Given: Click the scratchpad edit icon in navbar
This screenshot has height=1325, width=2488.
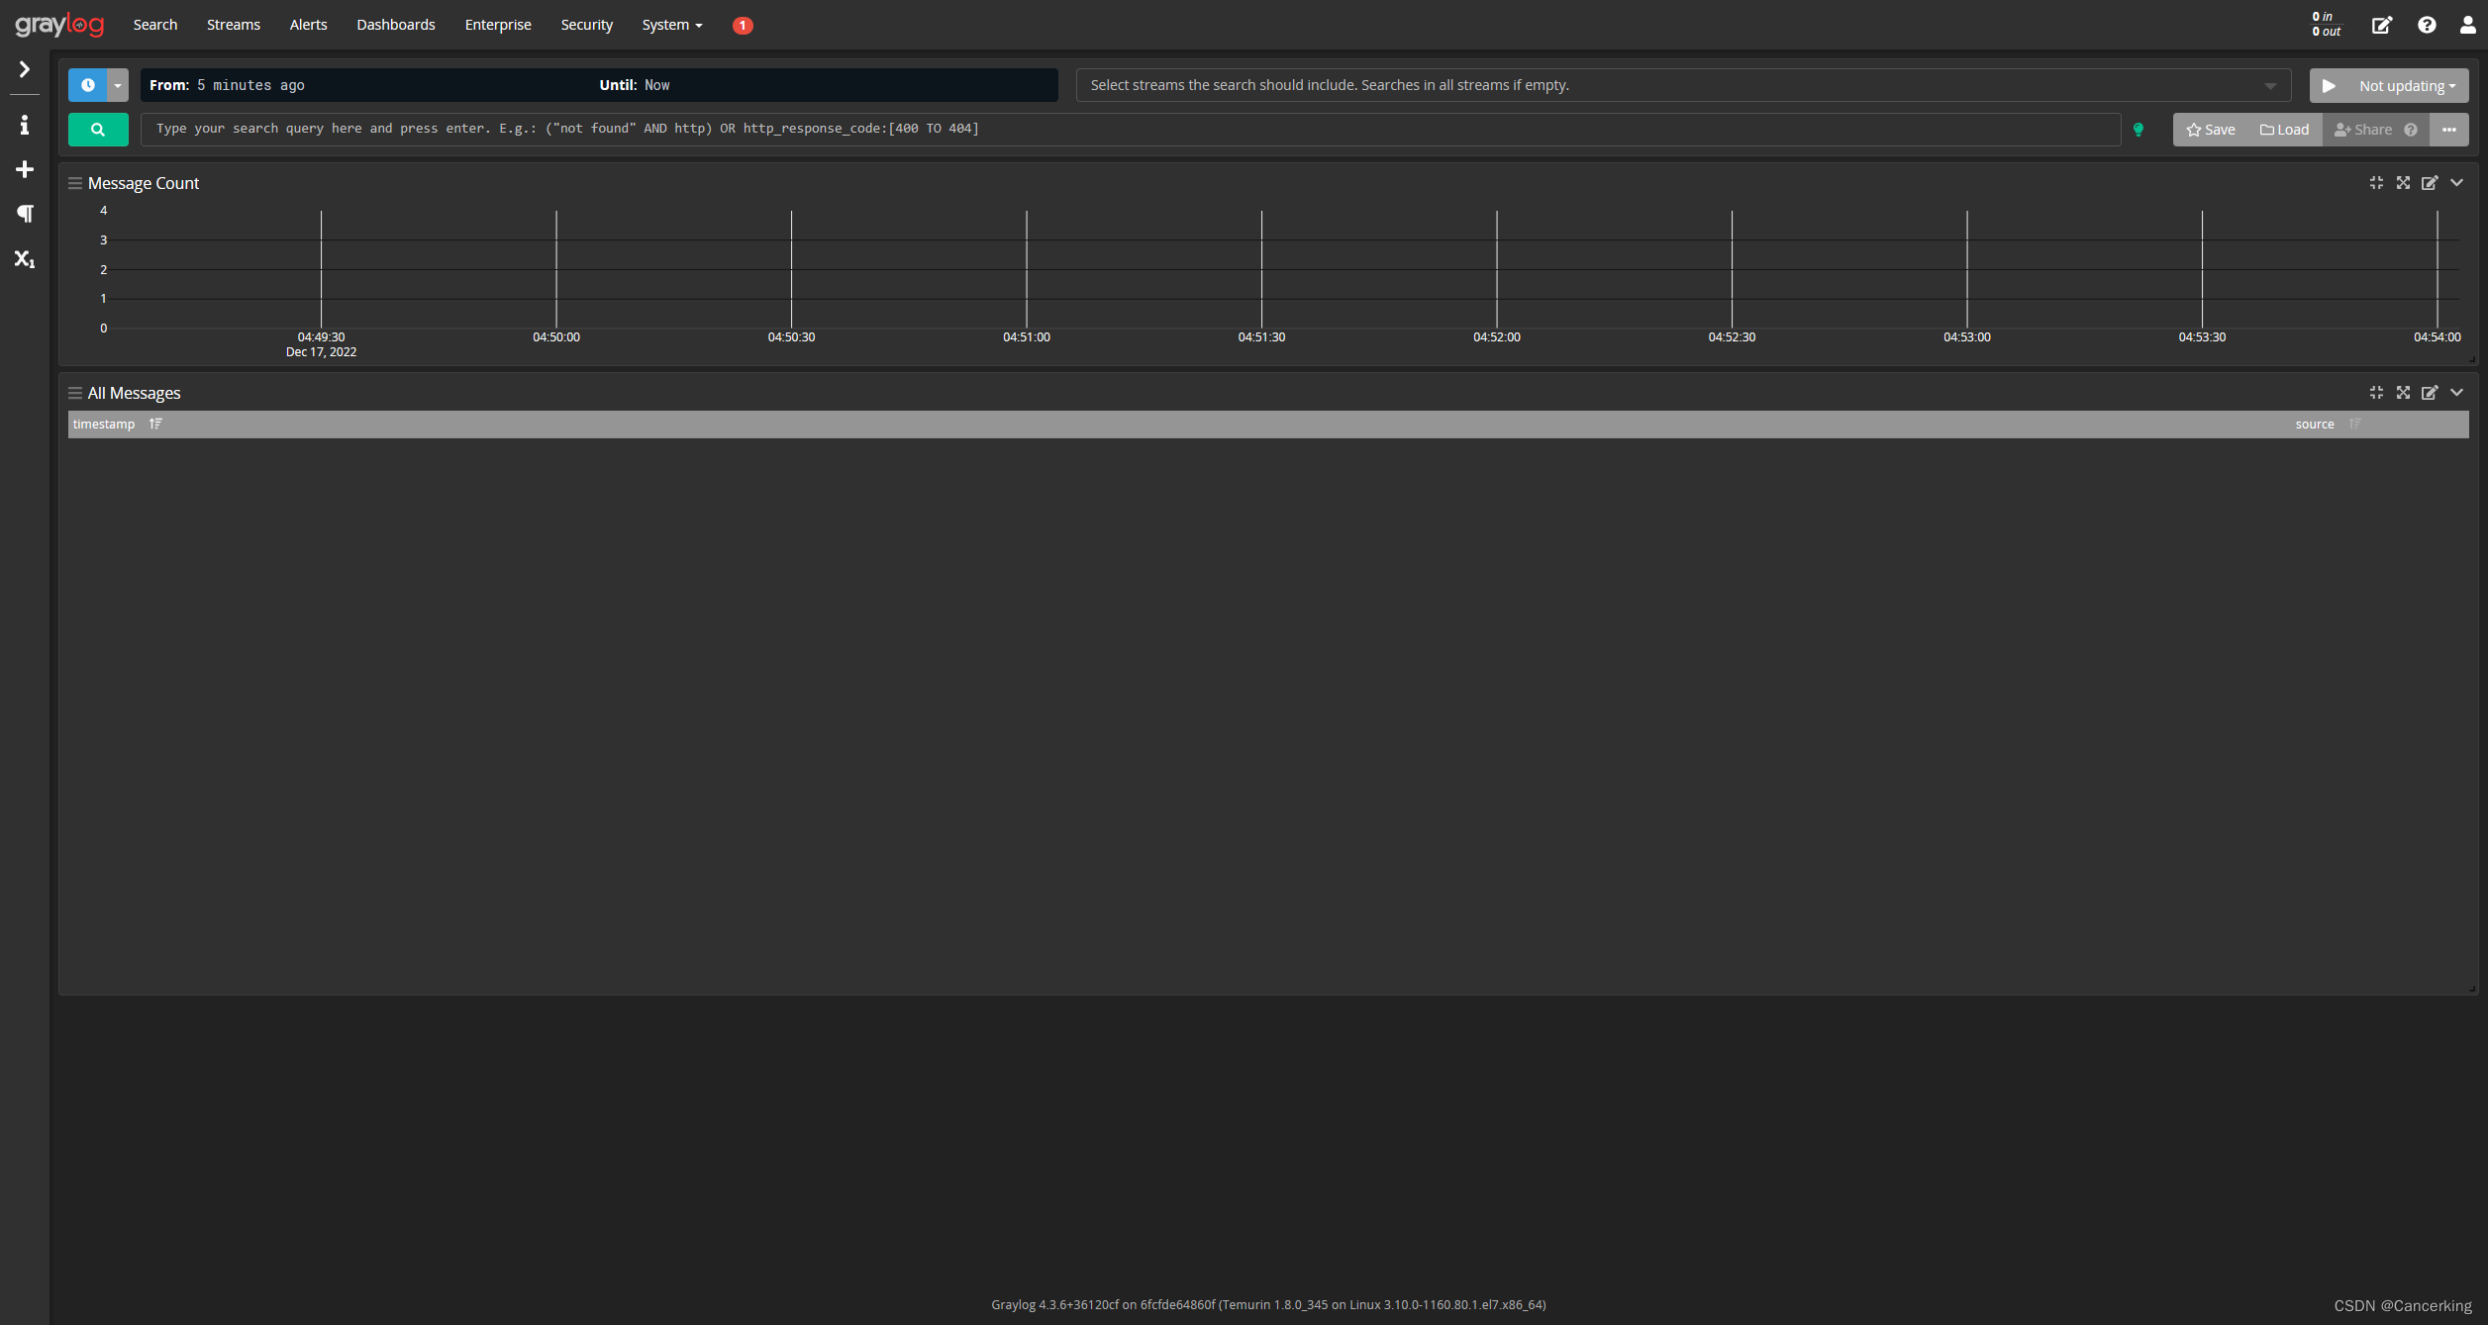Looking at the screenshot, I should (x=2382, y=25).
